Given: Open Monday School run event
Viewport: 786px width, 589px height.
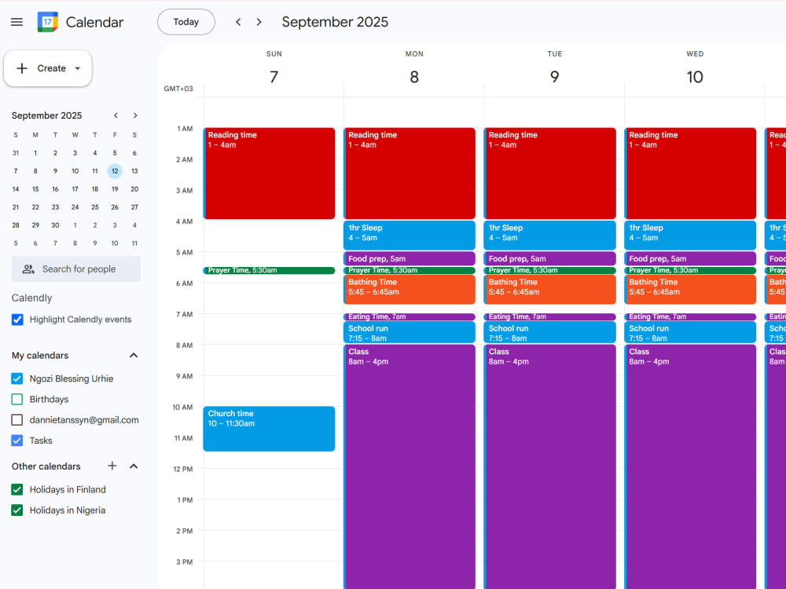Looking at the screenshot, I should coord(410,332).
